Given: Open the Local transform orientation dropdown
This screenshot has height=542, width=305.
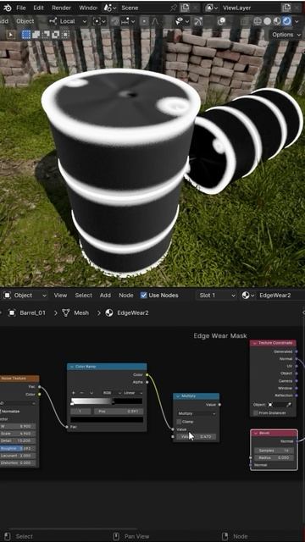Looking at the screenshot, I should coord(68,21).
